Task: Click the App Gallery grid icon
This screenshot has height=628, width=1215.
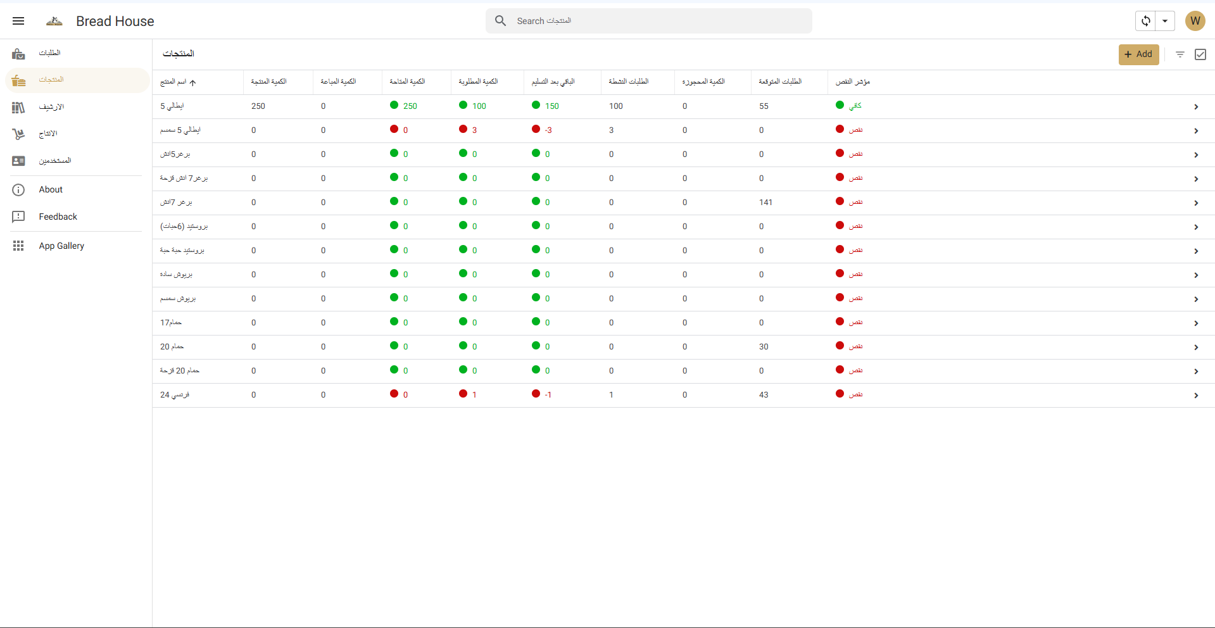Action: pos(18,246)
